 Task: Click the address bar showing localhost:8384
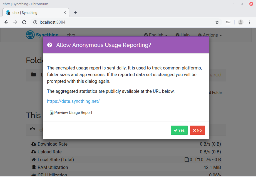(125, 22)
